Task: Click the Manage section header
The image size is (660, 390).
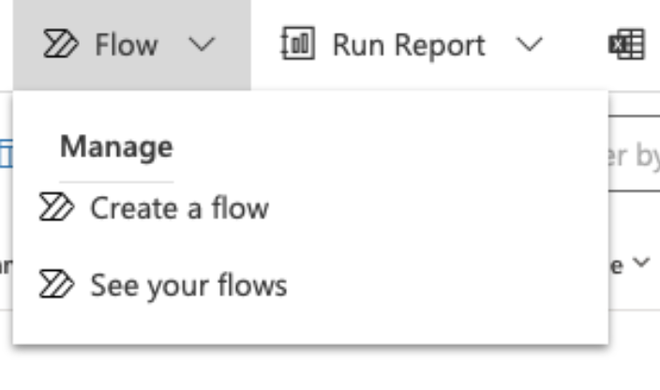Action: coord(116,147)
